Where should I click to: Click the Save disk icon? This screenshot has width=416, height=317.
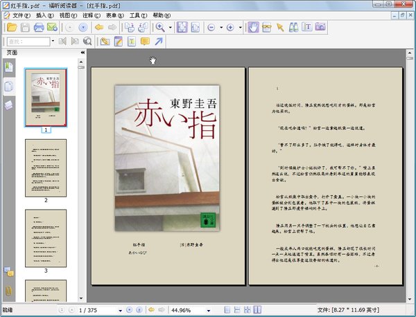coord(25,28)
